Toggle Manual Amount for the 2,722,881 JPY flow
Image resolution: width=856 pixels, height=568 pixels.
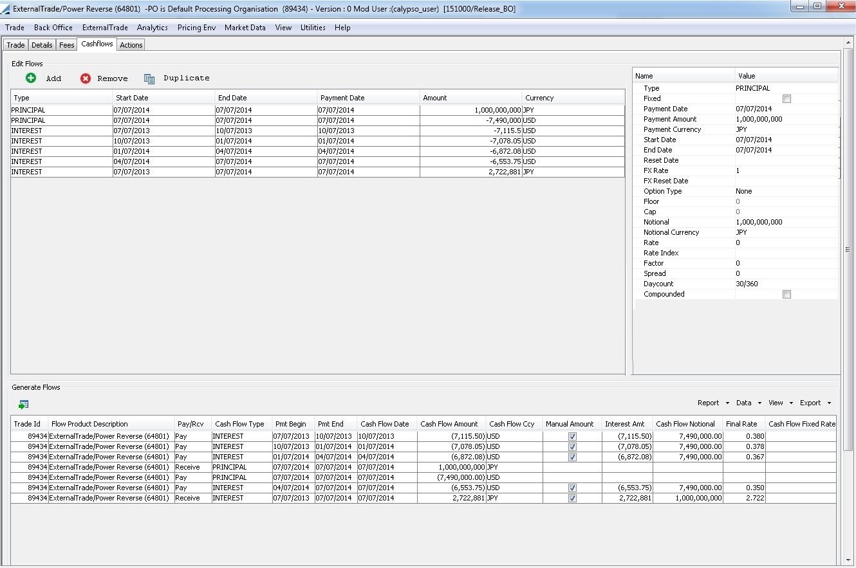[572, 498]
